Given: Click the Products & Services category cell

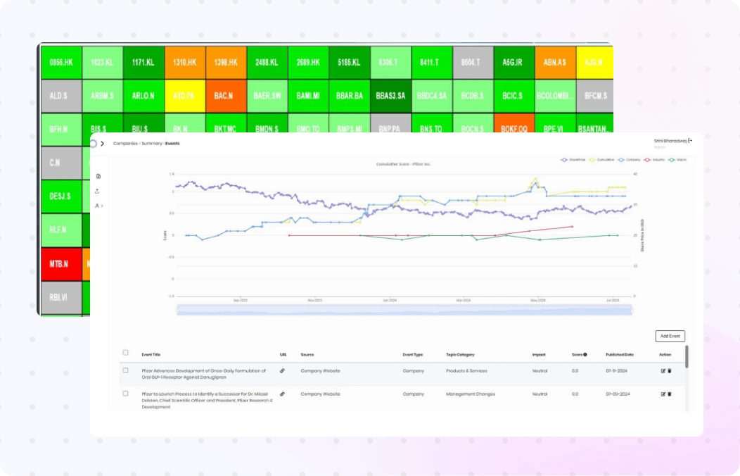Looking at the screenshot, I should 466,371.
